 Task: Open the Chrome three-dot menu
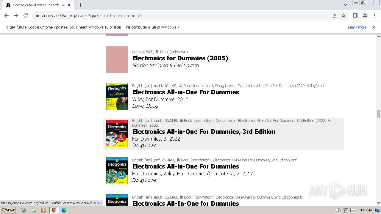click(374, 15)
